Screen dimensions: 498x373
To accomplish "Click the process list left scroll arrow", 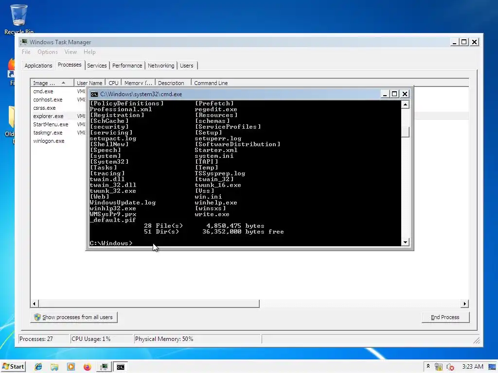I will pyautogui.click(x=35, y=304).
